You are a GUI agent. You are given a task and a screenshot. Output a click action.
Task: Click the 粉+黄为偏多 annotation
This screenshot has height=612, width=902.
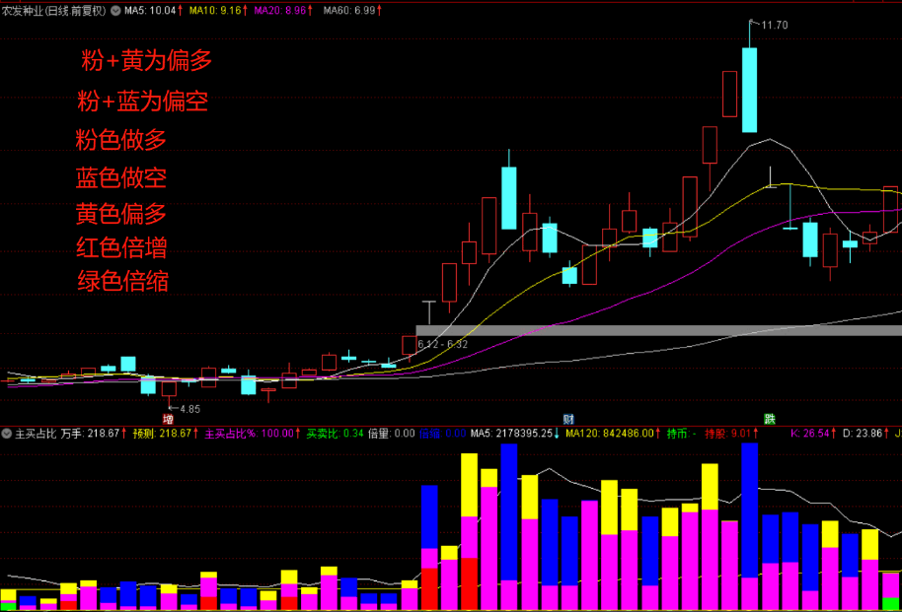click(x=147, y=60)
